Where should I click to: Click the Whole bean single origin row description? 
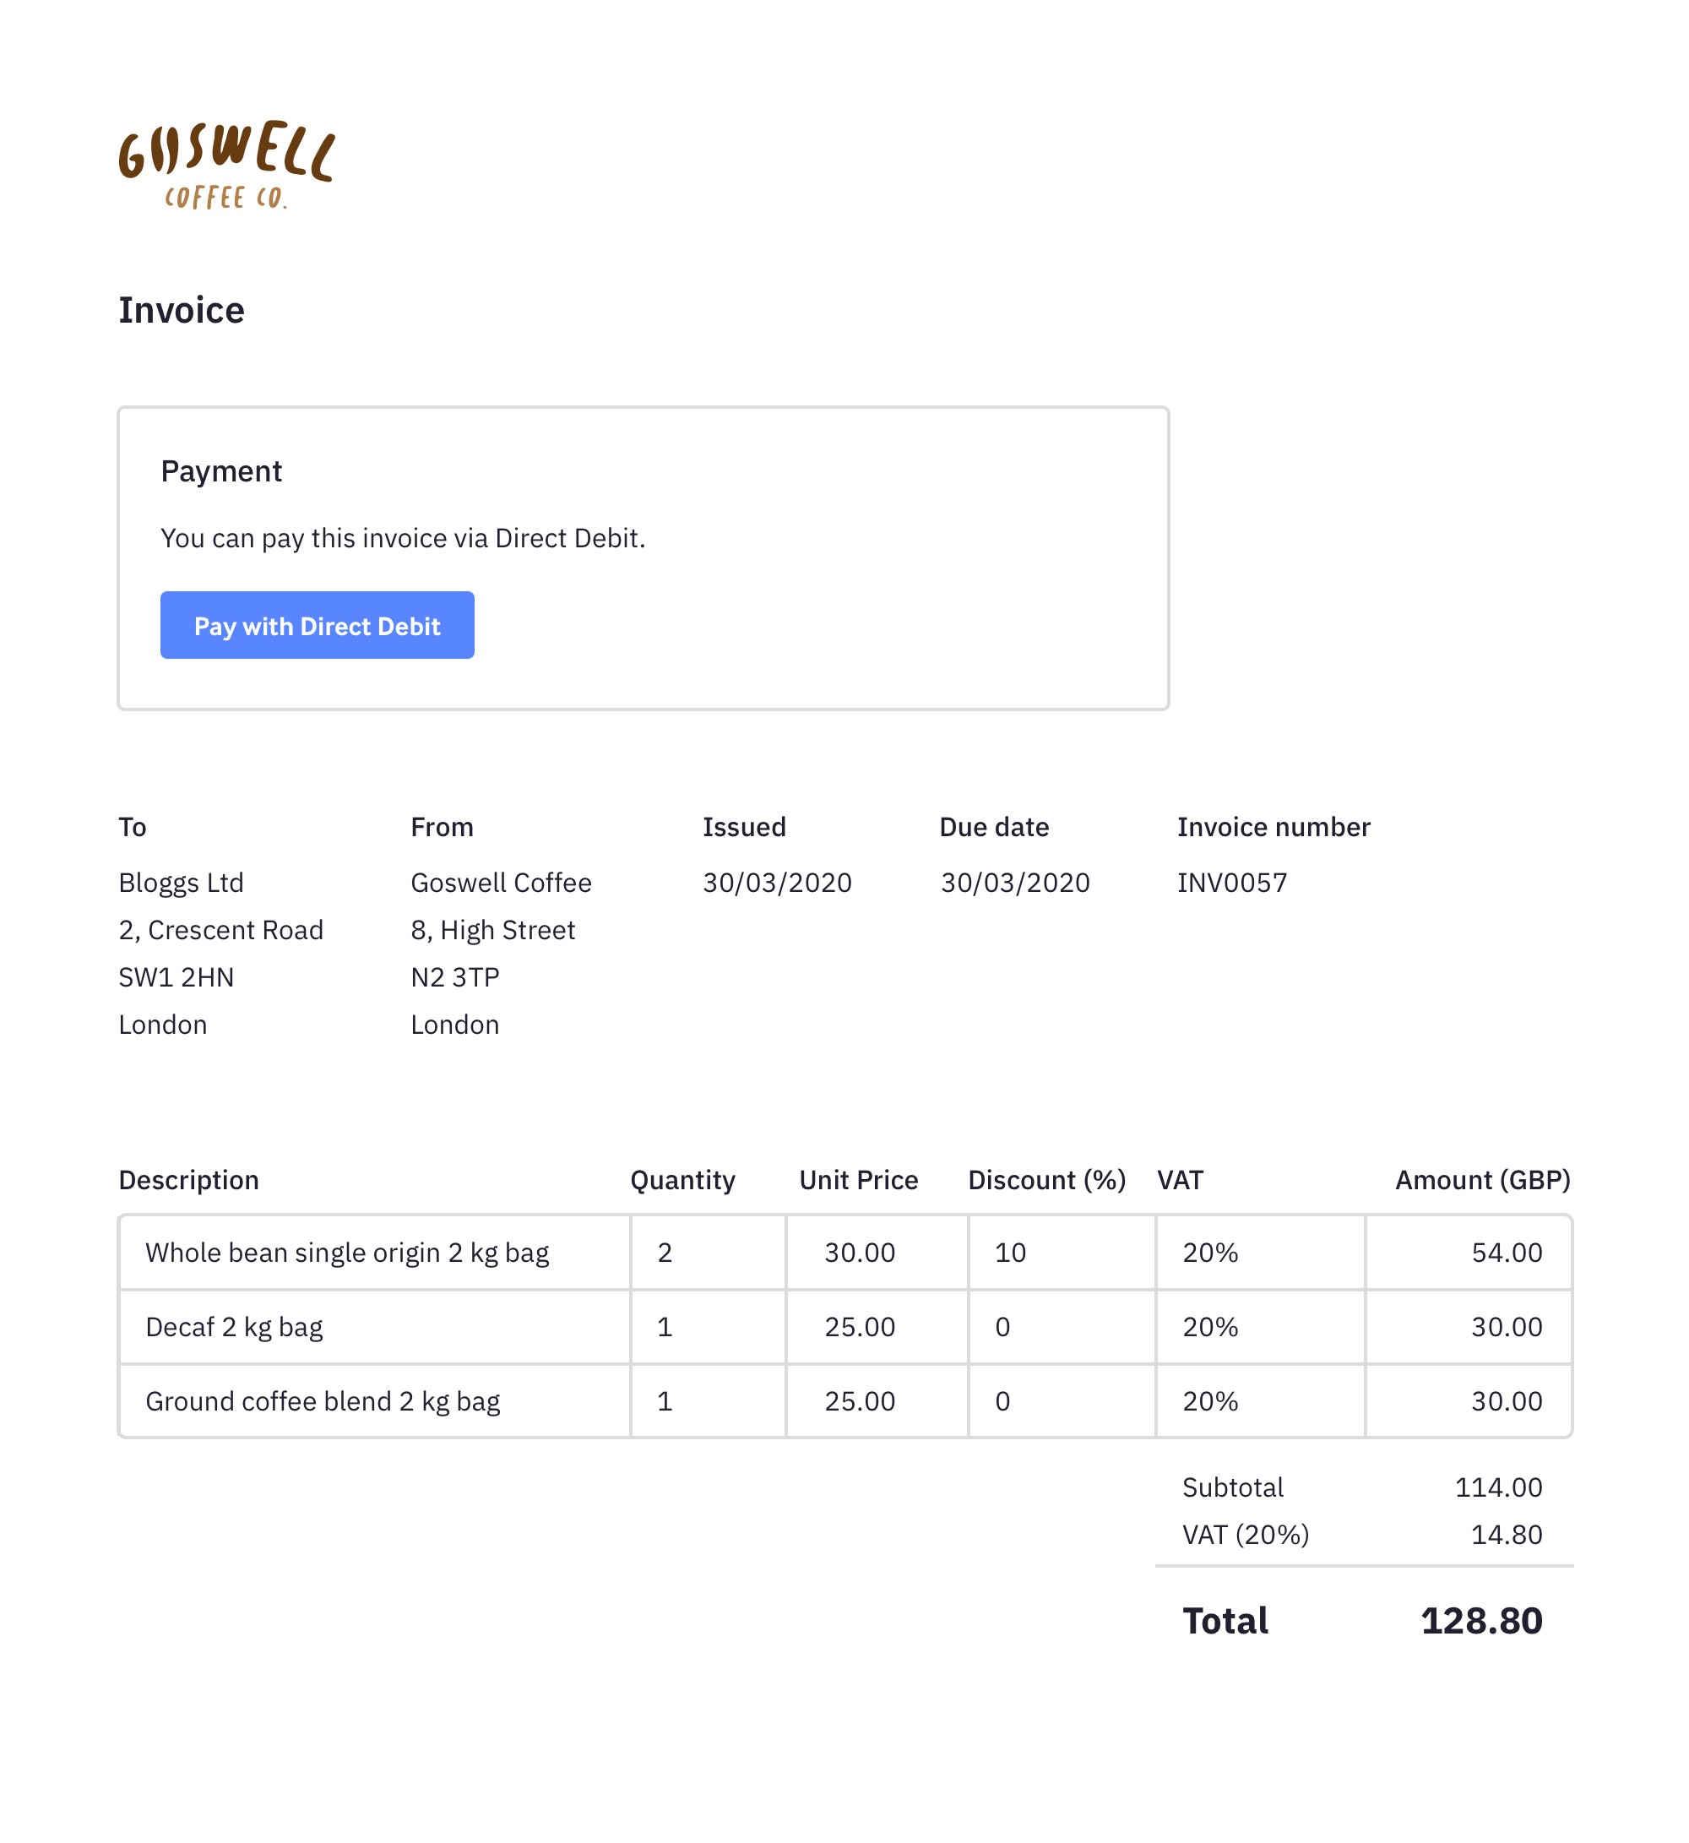click(x=347, y=1253)
